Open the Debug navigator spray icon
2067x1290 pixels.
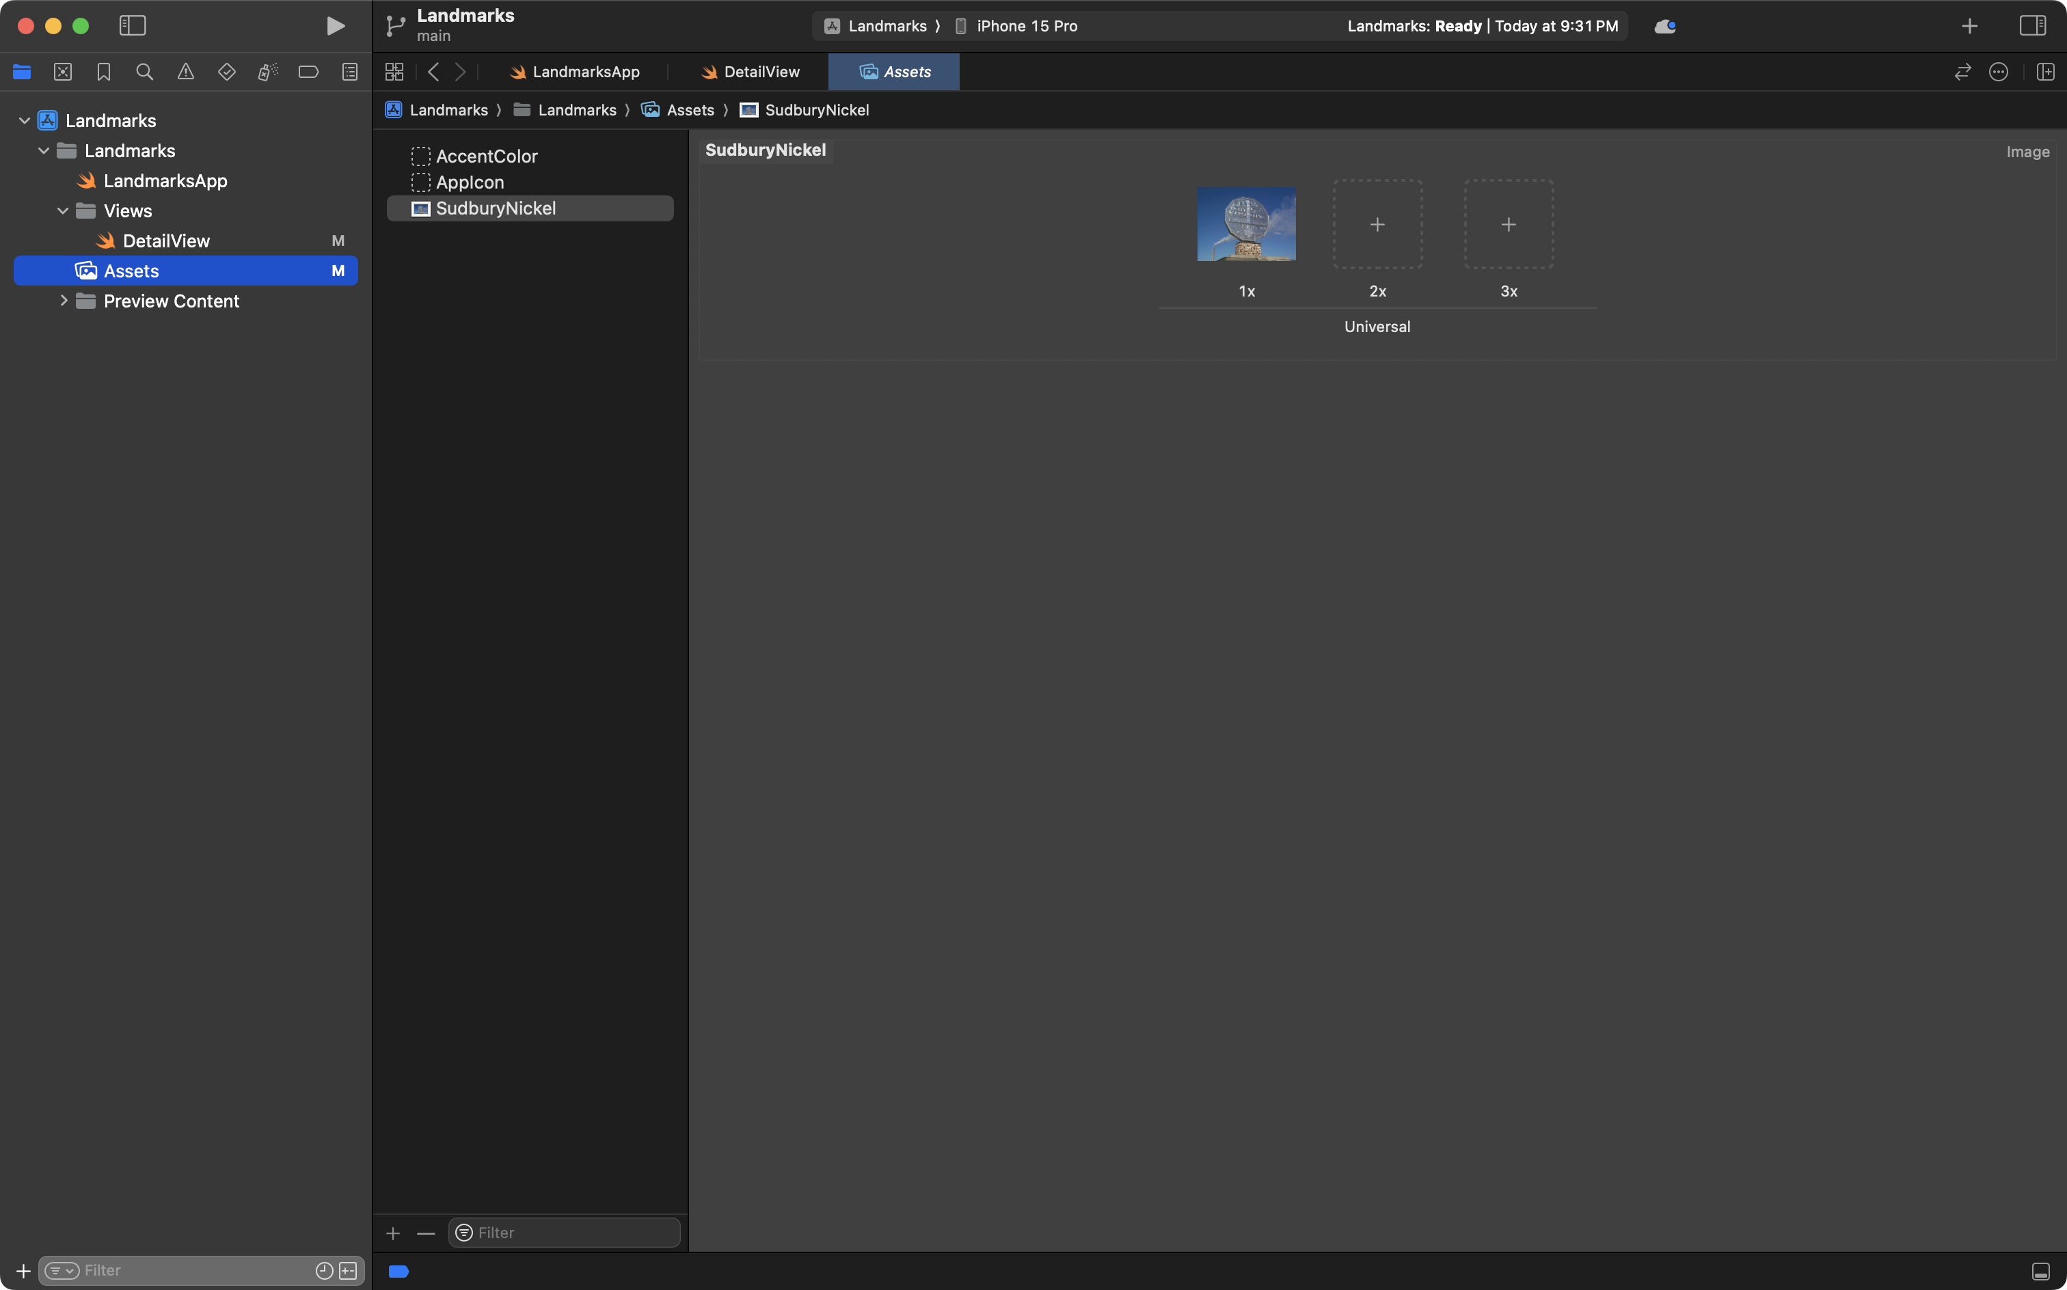point(267,72)
